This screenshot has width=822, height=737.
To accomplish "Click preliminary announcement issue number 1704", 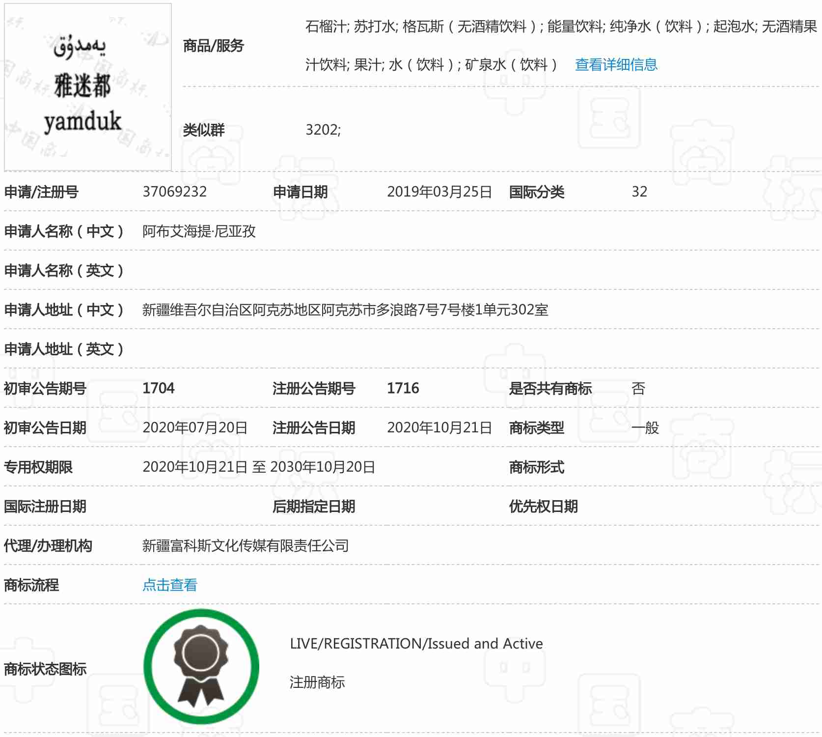I will point(158,388).
